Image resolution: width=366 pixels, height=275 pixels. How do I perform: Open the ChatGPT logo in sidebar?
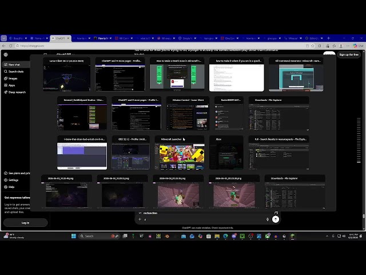click(x=6, y=54)
